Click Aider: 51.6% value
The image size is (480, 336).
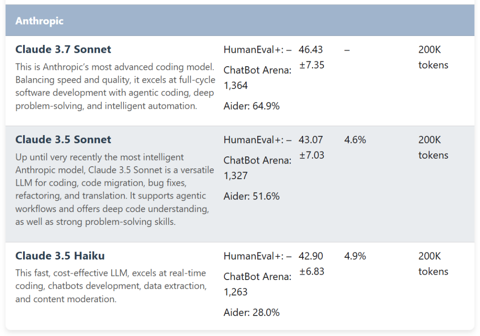pyautogui.click(x=251, y=196)
